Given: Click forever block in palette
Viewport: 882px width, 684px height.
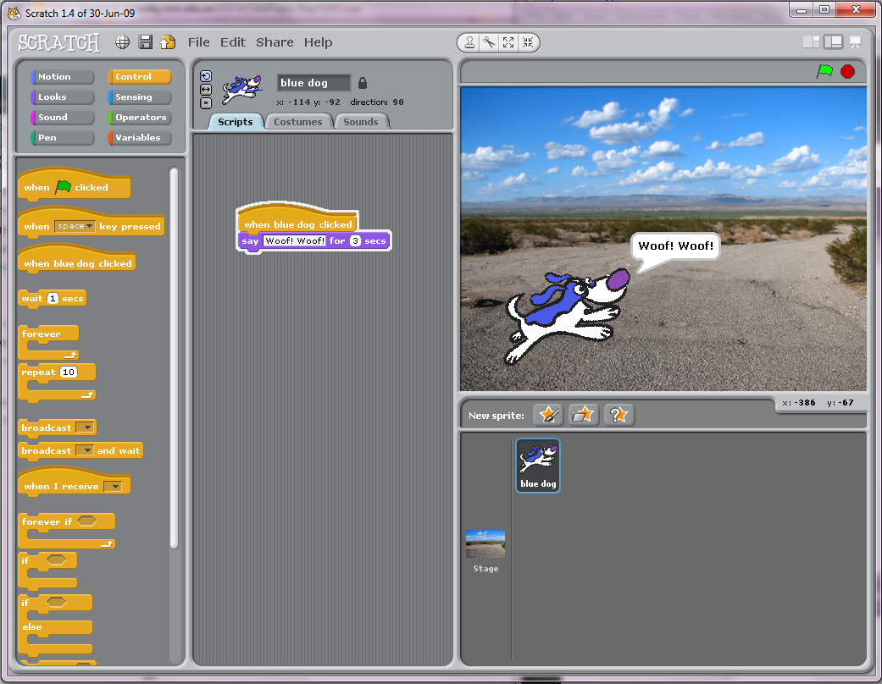Looking at the screenshot, I should pyautogui.click(x=48, y=343).
